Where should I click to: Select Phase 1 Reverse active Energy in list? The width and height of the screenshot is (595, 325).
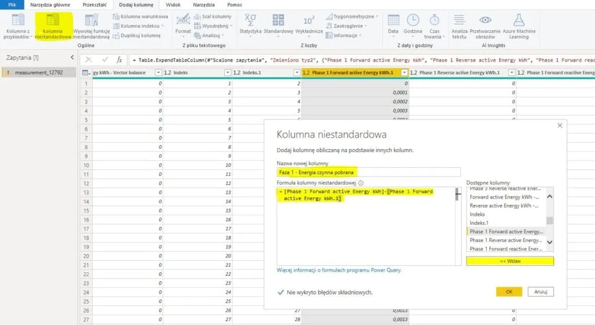click(x=506, y=240)
